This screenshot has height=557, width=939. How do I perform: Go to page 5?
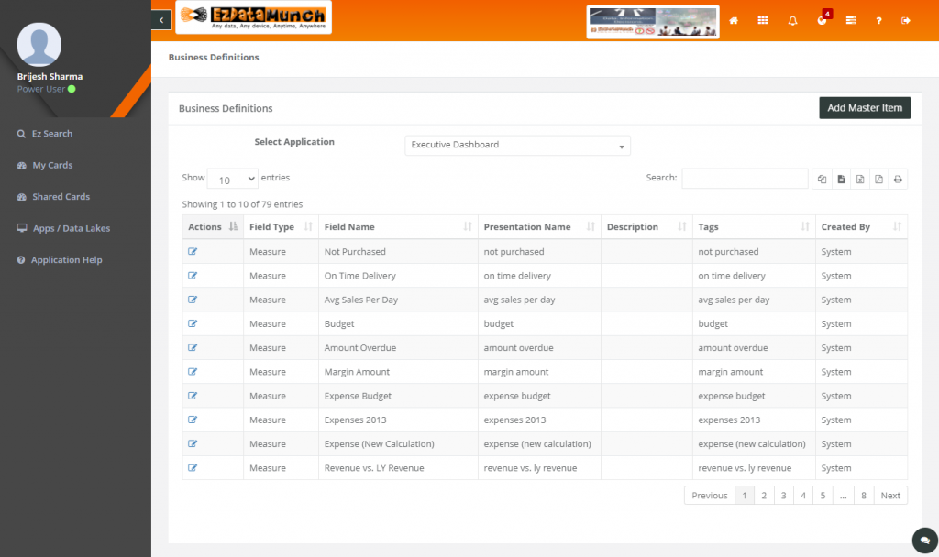(823, 496)
